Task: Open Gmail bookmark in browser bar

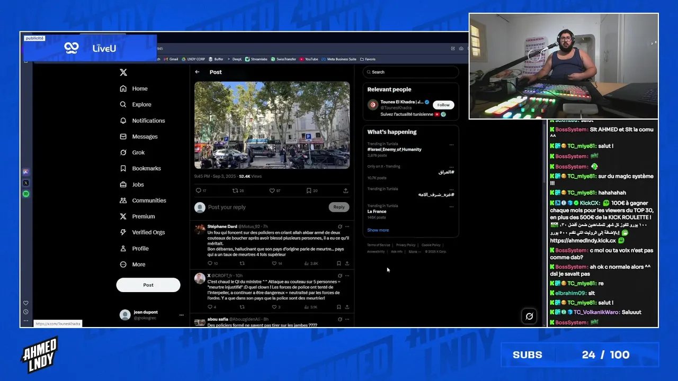Action: [171, 59]
